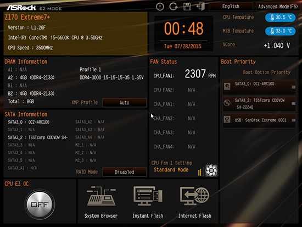This screenshot has height=227, width=302.
Task: Click the M2_2 N/A entry
Action: click(x=86, y=153)
